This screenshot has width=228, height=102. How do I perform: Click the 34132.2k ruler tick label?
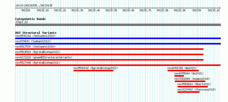60,10
